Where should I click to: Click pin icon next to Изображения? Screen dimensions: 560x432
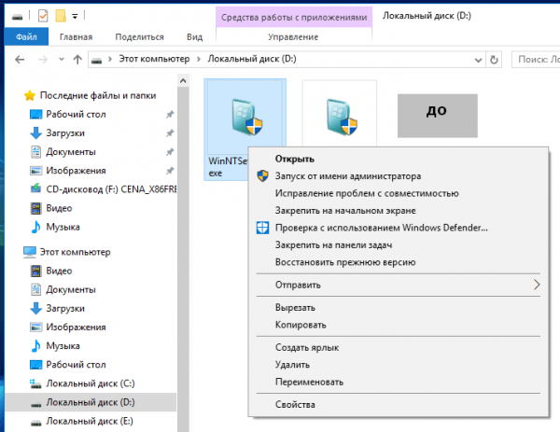click(170, 171)
